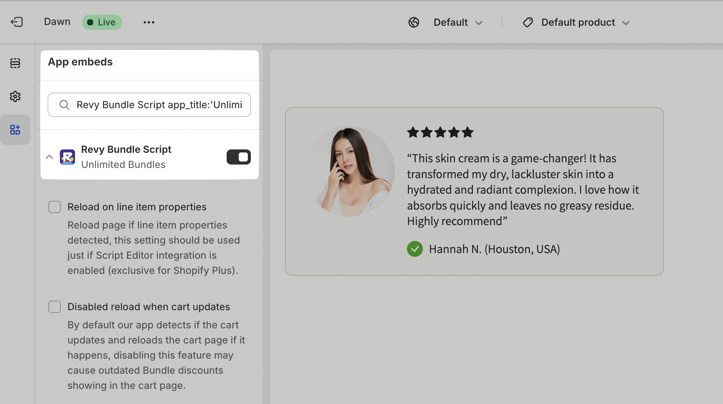
Task: Focus the app embeds search field
Action: pyautogui.click(x=159, y=105)
